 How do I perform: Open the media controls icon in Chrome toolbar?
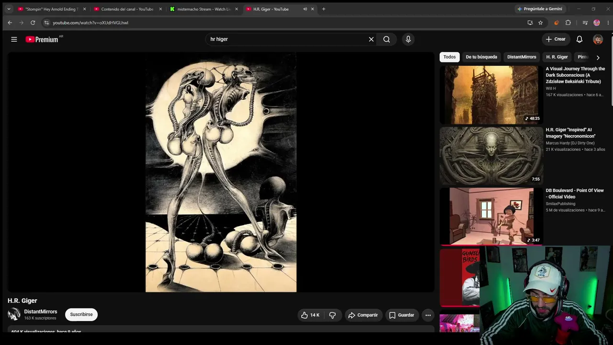[x=585, y=23]
